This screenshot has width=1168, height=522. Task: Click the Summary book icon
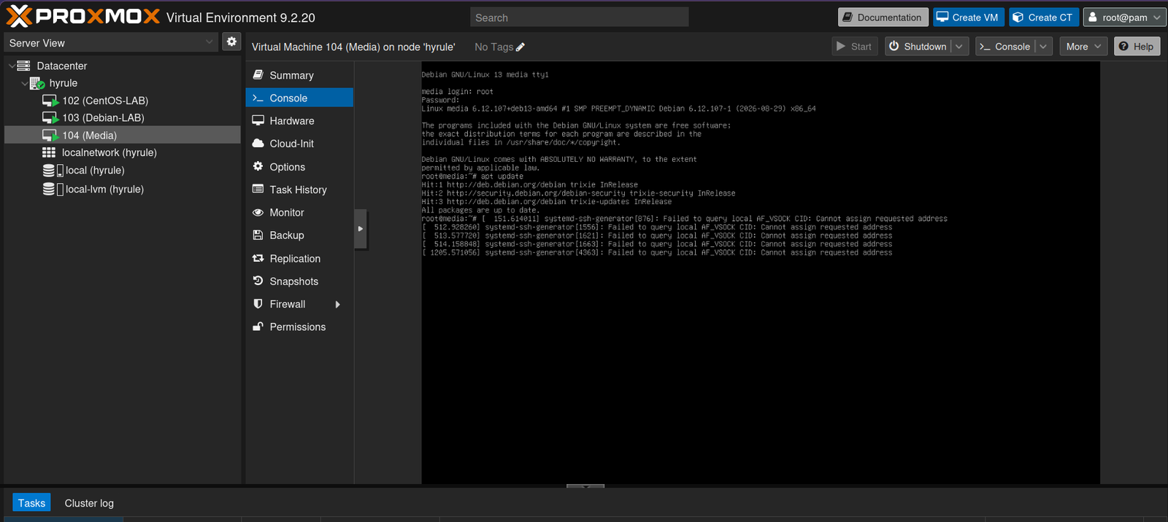click(258, 75)
